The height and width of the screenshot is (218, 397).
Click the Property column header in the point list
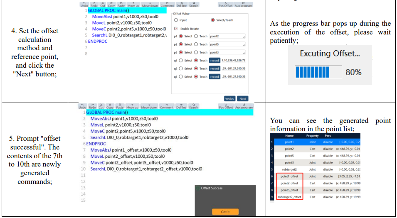(x=312, y=136)
